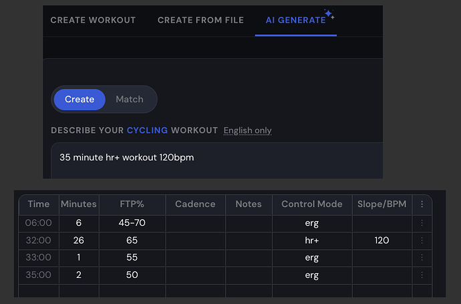Open row options for the 06:00 row
Viewport: 461px width, 304px height.
tap(422, 223)
